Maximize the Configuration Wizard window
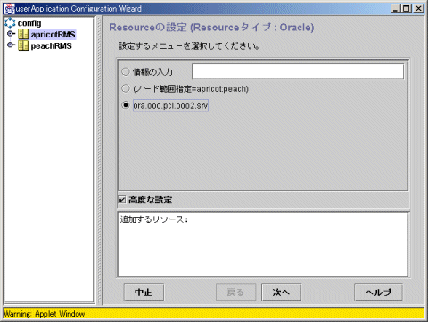This screenshot has width=428, height=322. pyautogui.click(x=406, y=9)
